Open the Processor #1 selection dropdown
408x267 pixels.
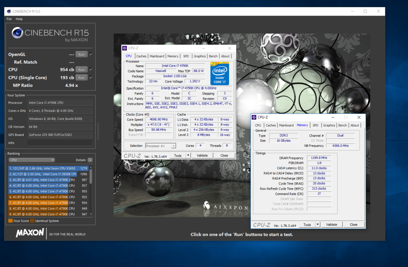pyautogui.click(x=160, y=146)
